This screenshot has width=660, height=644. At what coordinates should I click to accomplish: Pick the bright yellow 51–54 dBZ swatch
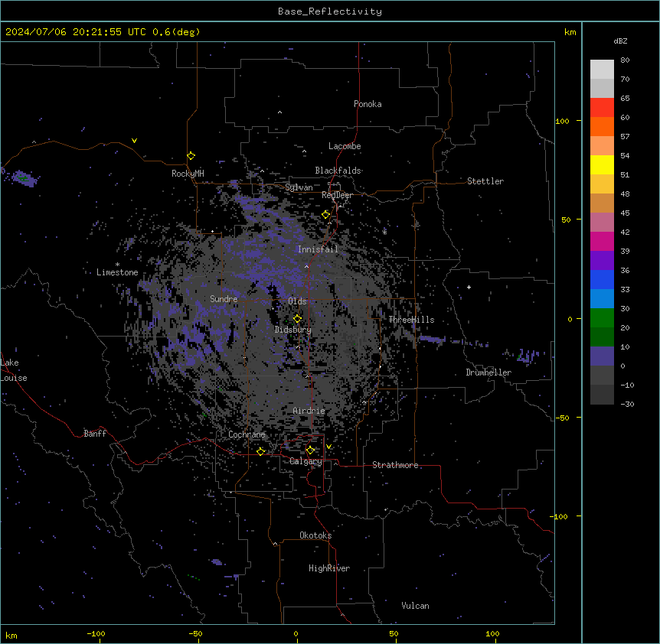pos(602,164)
